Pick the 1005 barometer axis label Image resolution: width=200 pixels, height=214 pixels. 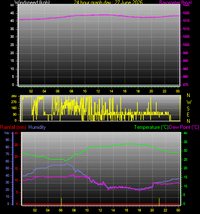pyautogui.click(x=186, y=37)
